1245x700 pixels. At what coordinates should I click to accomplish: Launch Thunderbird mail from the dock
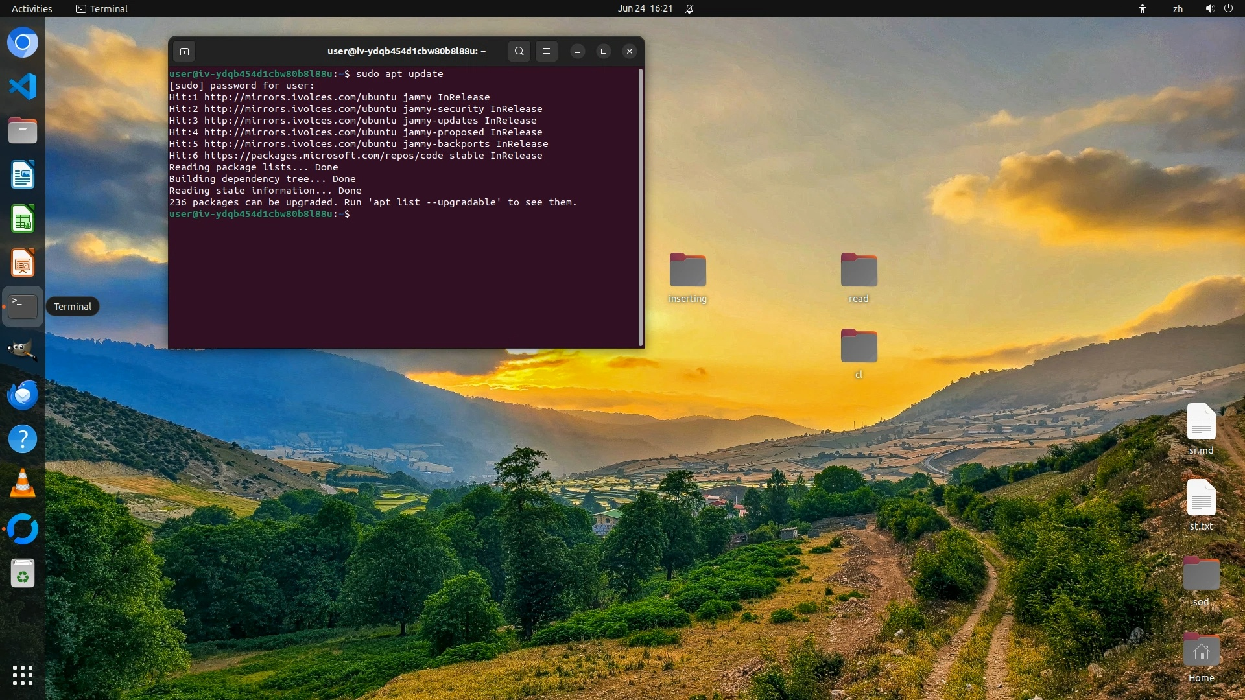pyautogui.click(x=23, y=395)
